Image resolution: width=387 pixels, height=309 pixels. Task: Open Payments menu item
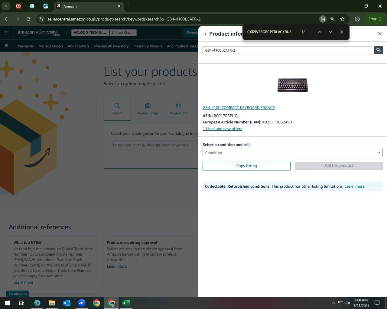(26, 46)
